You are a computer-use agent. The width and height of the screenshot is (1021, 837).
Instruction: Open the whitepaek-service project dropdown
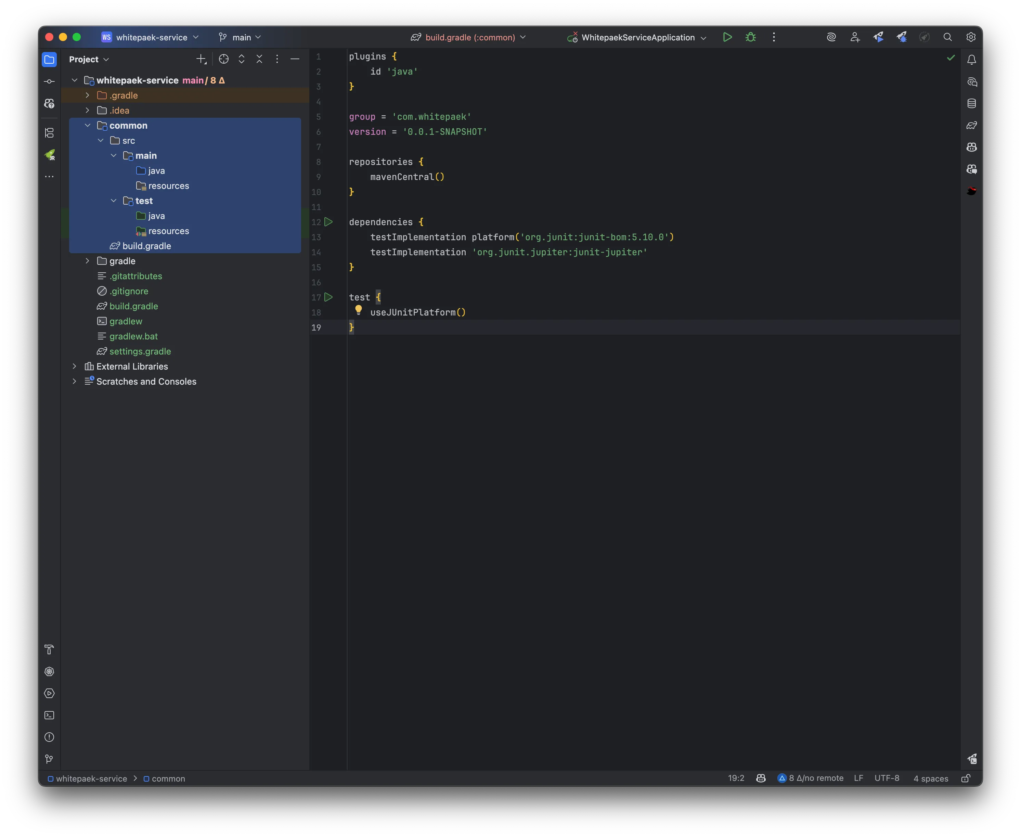[151, 37]
